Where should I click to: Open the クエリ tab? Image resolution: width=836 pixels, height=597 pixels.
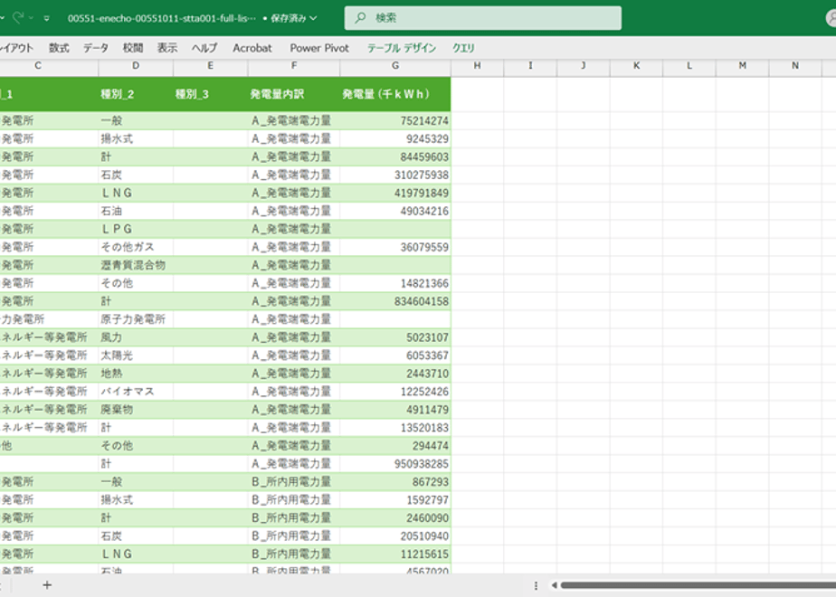click(x=463, y=48)
